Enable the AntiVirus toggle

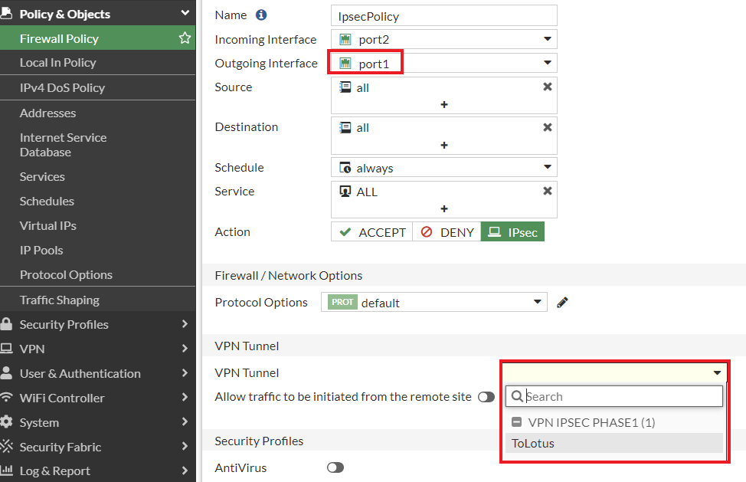pyautogui.click(x=335, y=467)
